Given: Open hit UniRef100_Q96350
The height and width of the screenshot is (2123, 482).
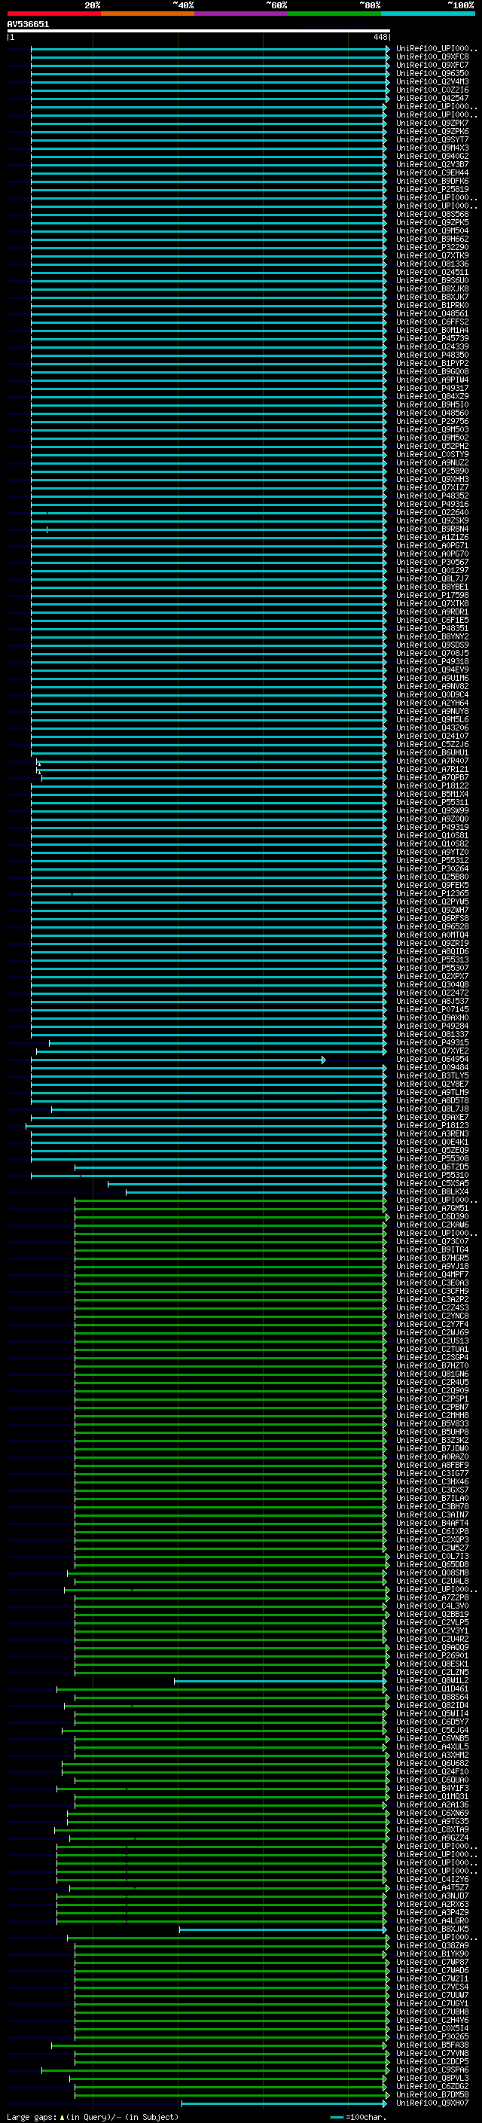Looking at the screenshot, I should 432,73.
